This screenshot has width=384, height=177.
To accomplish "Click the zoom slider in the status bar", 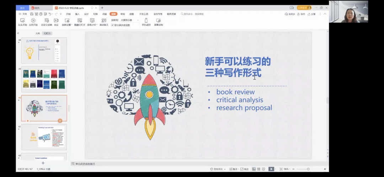I will (x=308, y=169).
